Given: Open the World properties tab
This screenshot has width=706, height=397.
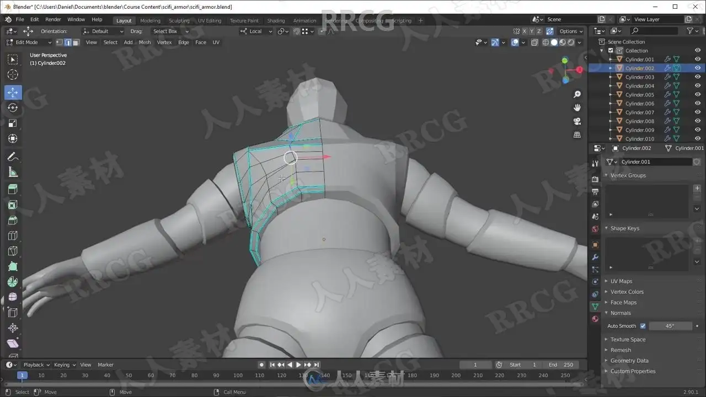Looking at the screenshot, I should (x=595, y=229).
